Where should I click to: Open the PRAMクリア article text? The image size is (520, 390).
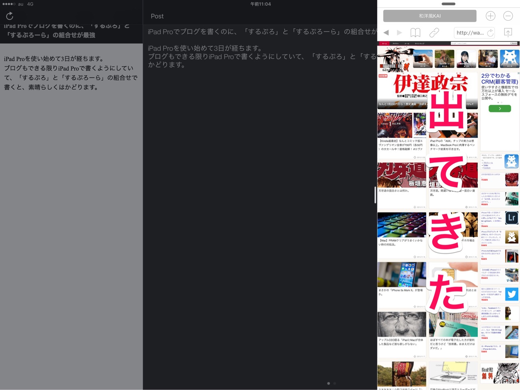point(401,243)
